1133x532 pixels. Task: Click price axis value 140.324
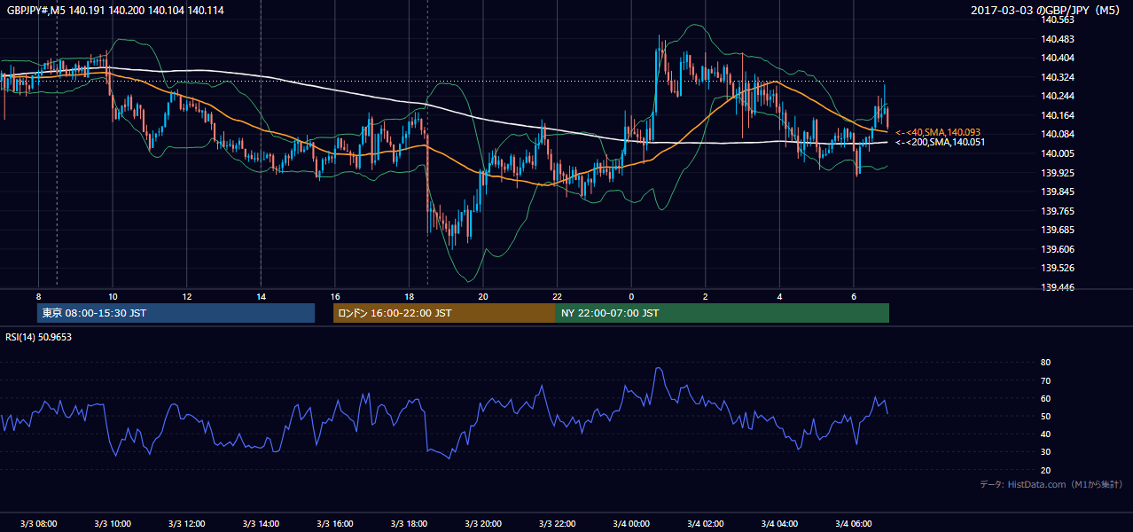pyautogui.click(x=1058, y=77)
